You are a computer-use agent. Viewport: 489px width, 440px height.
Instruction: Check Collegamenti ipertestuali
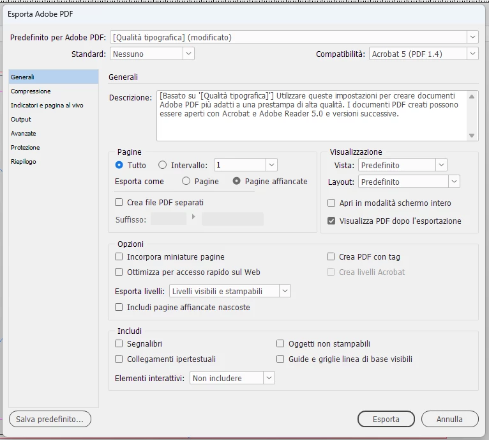point(119,359)
